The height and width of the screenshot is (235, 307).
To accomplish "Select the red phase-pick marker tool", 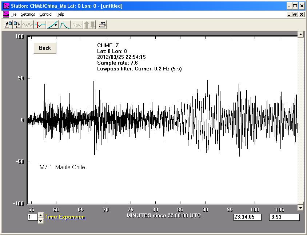I will tap(40, 25).
